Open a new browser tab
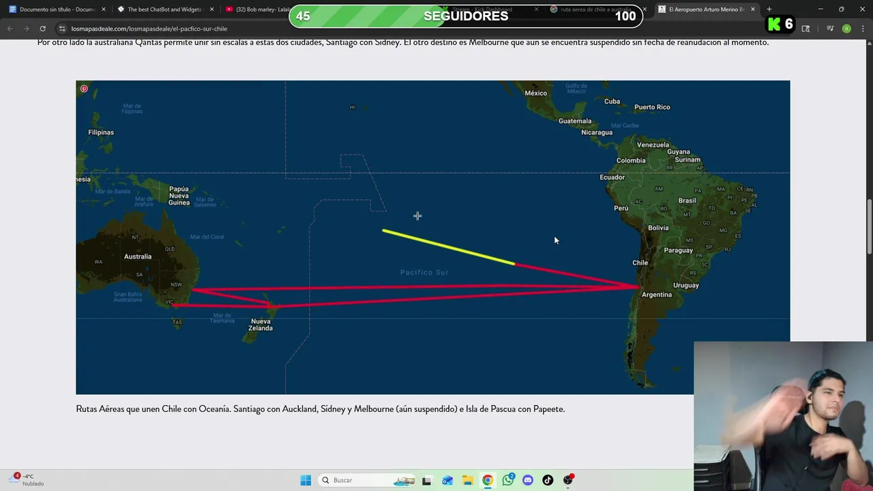This screenshot has height=491, width=873. click(x=769, y=10)
